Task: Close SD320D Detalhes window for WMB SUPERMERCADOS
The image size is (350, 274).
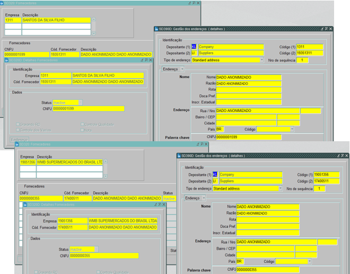Action: [164, 204]
